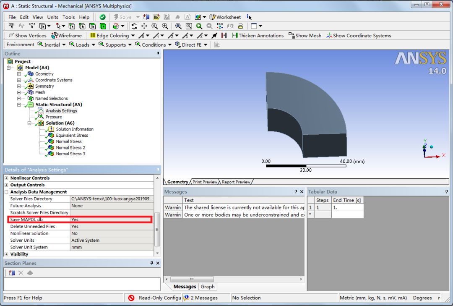The height and width of the screenshot is (306, 453).
Task: Close the Messages panel
Action: click(302, 191)
